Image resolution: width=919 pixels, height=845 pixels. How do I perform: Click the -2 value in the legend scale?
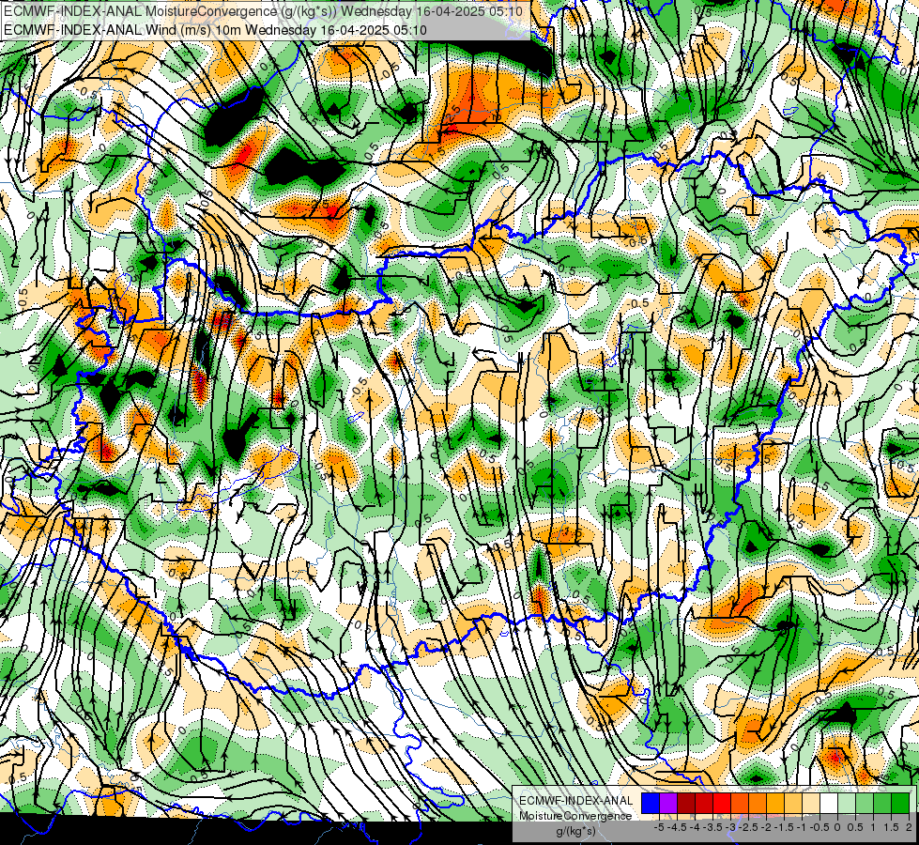coord(766,827)
